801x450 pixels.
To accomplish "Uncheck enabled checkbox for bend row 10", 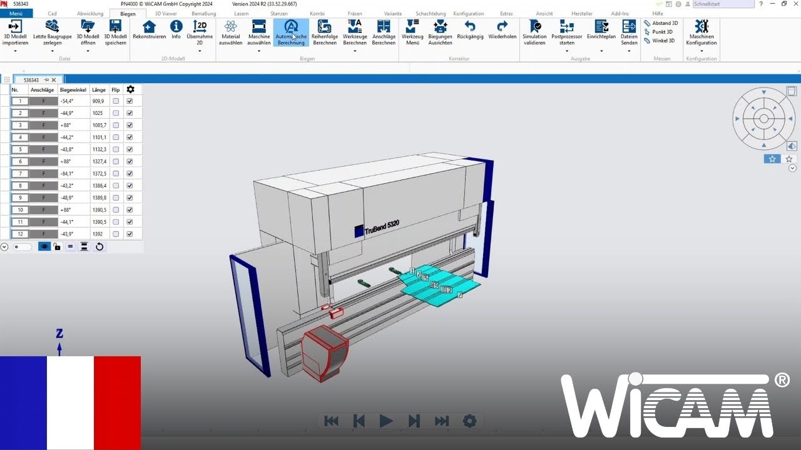I will coord(130,210).
